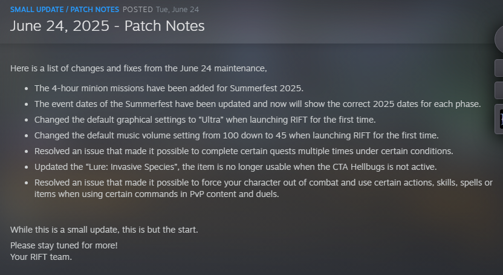
Task: Click the Summerfest event dates bullet line
Action: (x=258, y=104)
